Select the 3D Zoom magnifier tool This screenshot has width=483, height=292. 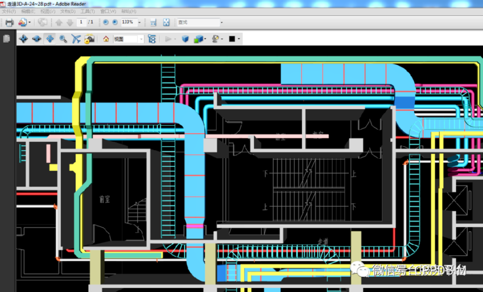point(63,39)
